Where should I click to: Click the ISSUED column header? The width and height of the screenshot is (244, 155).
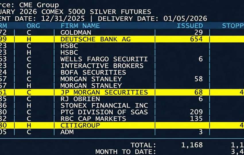coord(190,25)
